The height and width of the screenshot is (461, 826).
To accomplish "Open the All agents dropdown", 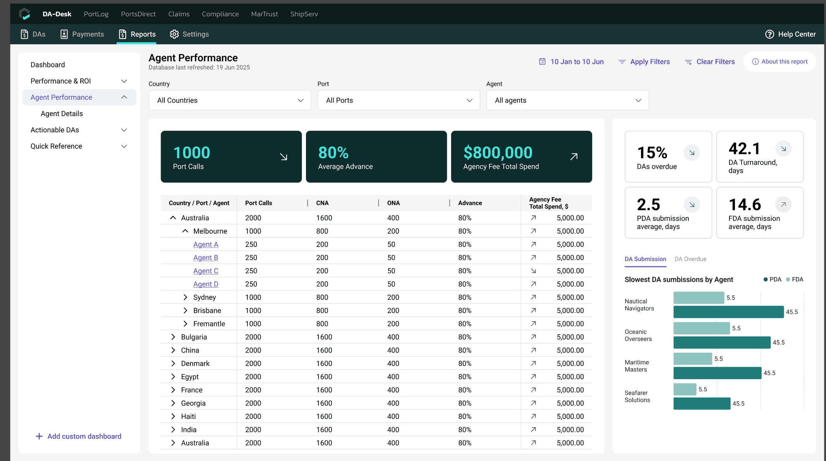I will [x=567, y=101].
